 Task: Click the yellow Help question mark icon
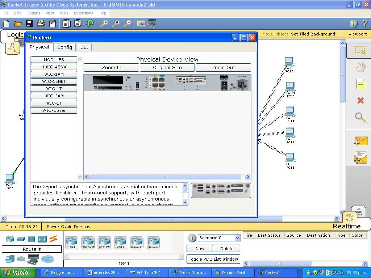(x=365, y=24)
